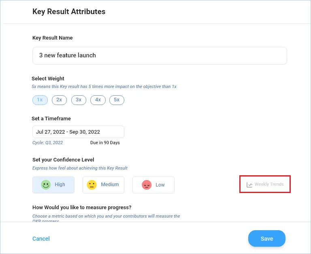The height and width of the screenshot is (254, 311).
Task: Open the timeframe date range picker
Action: (x=78, y=132)
